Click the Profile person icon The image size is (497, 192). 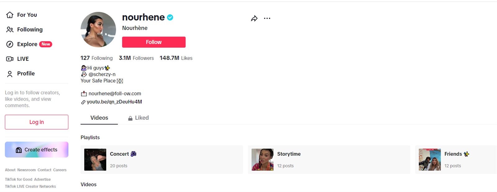pos(10,74)
